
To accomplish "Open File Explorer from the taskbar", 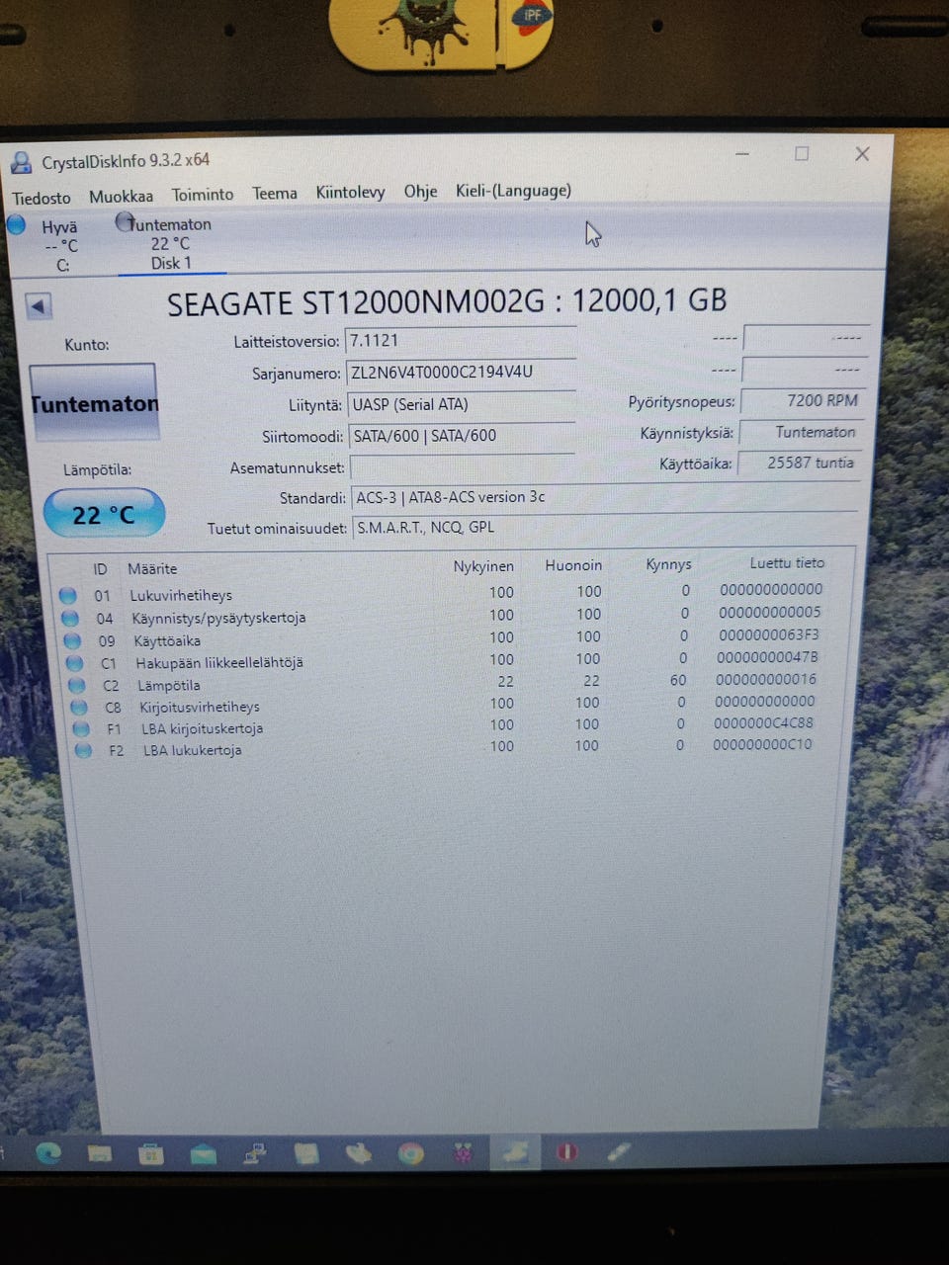I will (100, 1152).
